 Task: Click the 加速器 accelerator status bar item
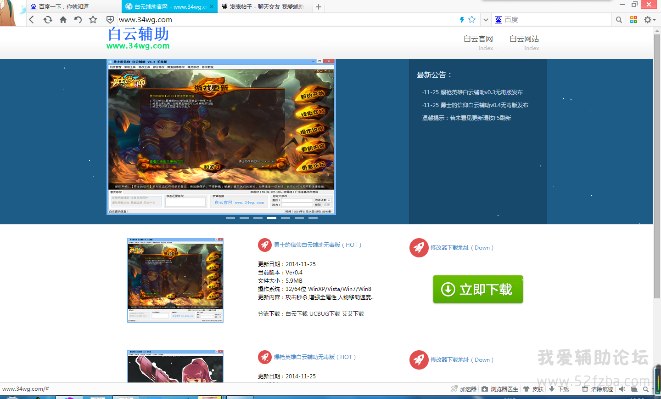tap(464, 389)
